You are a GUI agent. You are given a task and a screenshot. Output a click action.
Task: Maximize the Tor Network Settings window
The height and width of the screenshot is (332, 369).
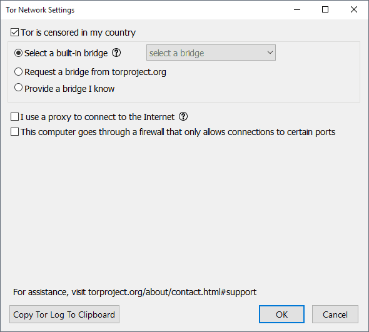pyautogui.click(x=325, y=9)
